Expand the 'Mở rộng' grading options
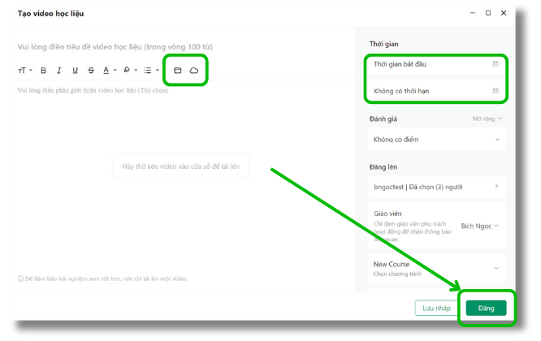 pyautogui.click(x=487, y=119)
